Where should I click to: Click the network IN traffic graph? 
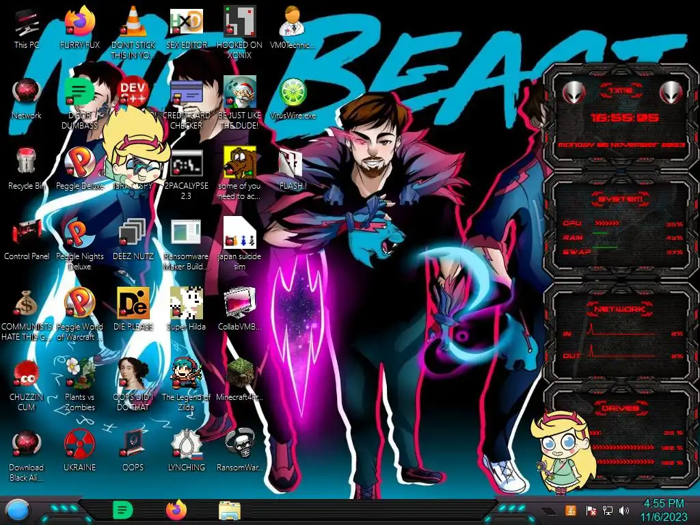tap(621, 330)
